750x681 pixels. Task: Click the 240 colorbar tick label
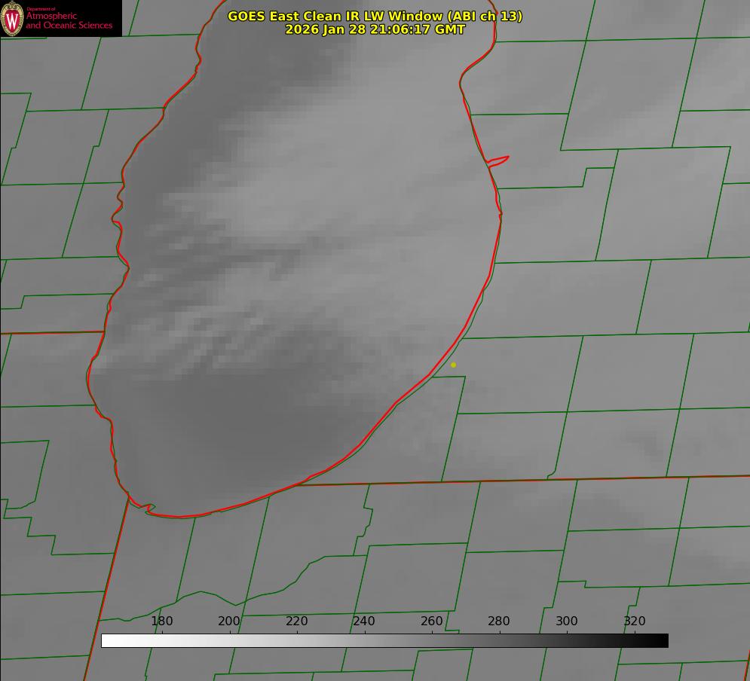(x=364, y=621)
